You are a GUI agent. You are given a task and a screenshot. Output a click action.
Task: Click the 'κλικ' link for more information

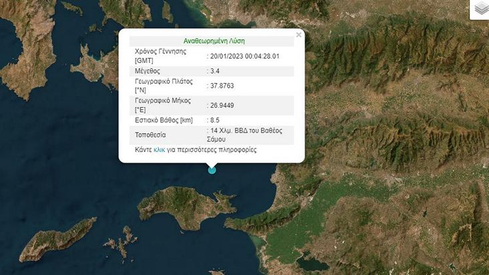(159, 150)
